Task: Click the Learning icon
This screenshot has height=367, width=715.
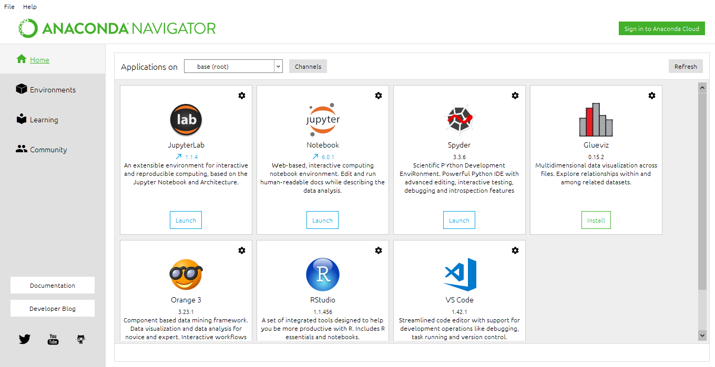Action: point(22,119)
